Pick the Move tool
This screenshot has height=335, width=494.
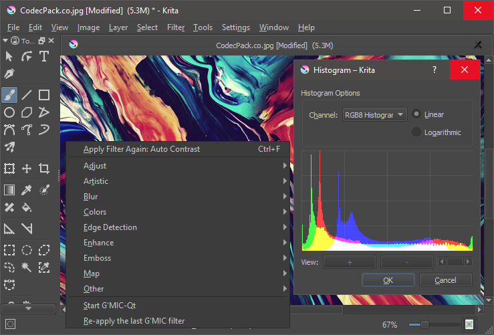pos(27,169)
